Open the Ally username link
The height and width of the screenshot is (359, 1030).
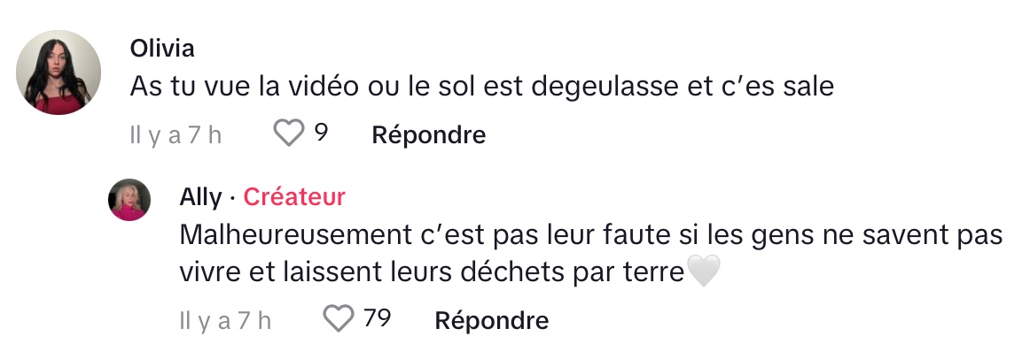(x=200, y=196)
